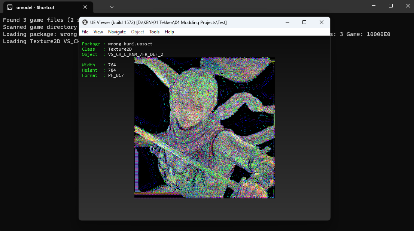Minimize the terminal window

pyautogui.click(x=374, y=6)
